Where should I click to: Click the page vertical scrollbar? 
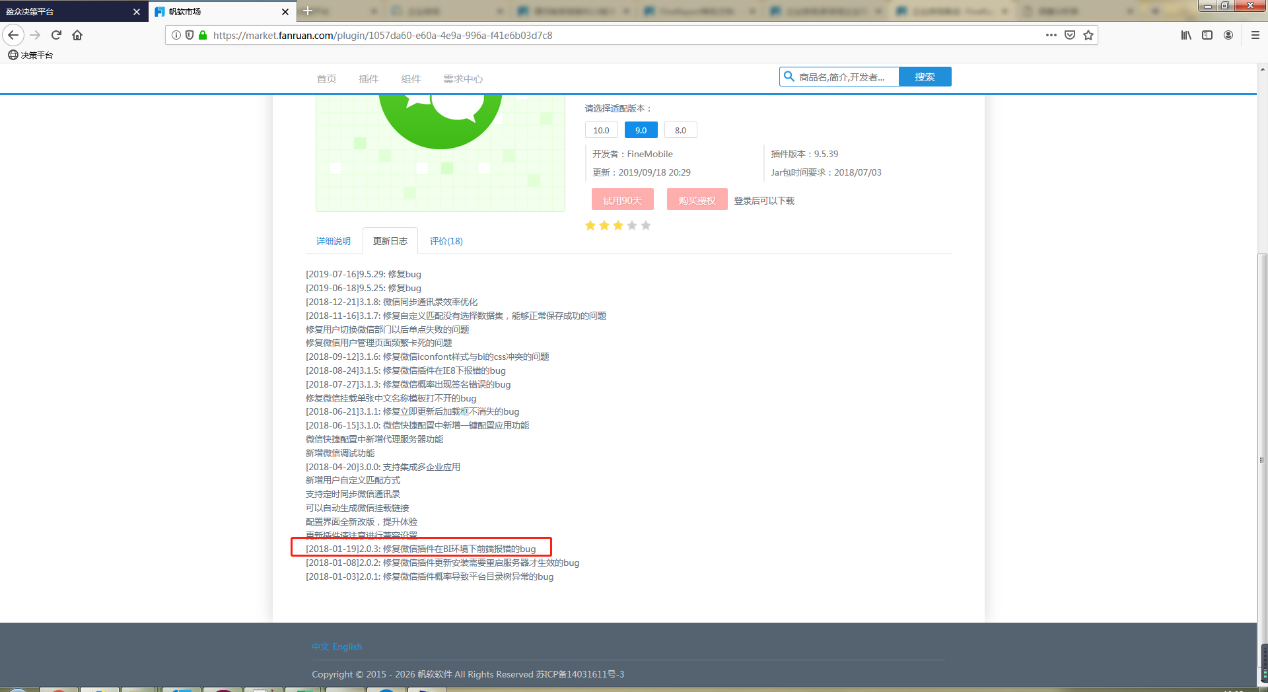pyautogui.click(x=1262, y=460)
